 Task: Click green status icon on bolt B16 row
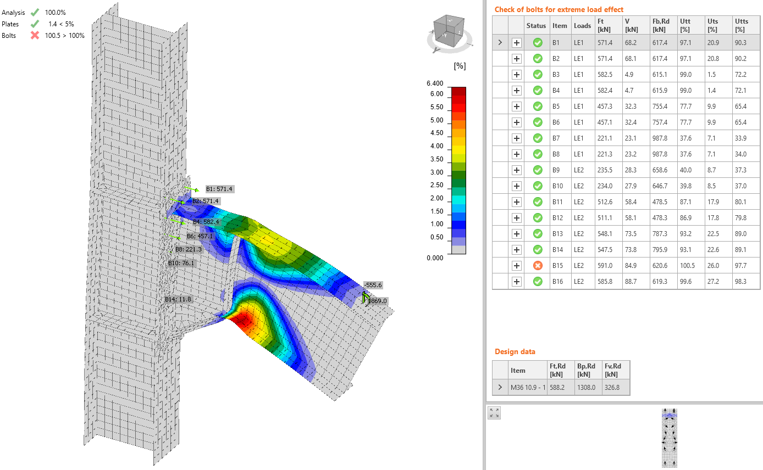(x=537, y=281)
